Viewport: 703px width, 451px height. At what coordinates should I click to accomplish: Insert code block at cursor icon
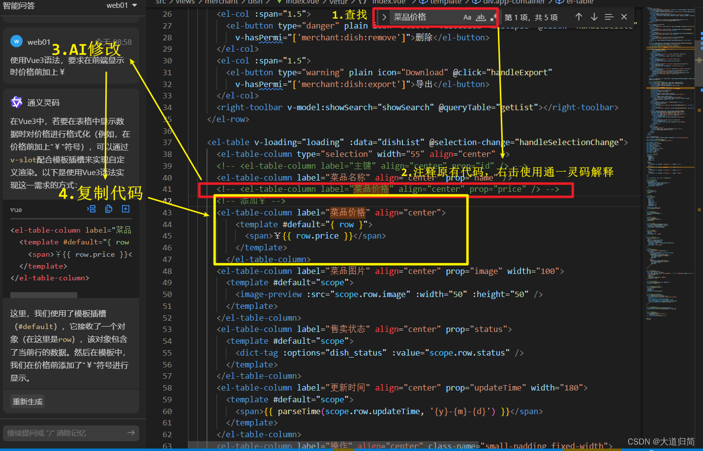click(92, 209)
